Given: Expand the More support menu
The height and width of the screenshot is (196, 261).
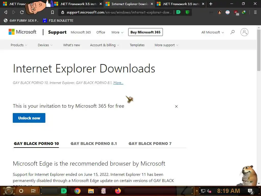Looking at the screenshot, I should click(166, 45).
